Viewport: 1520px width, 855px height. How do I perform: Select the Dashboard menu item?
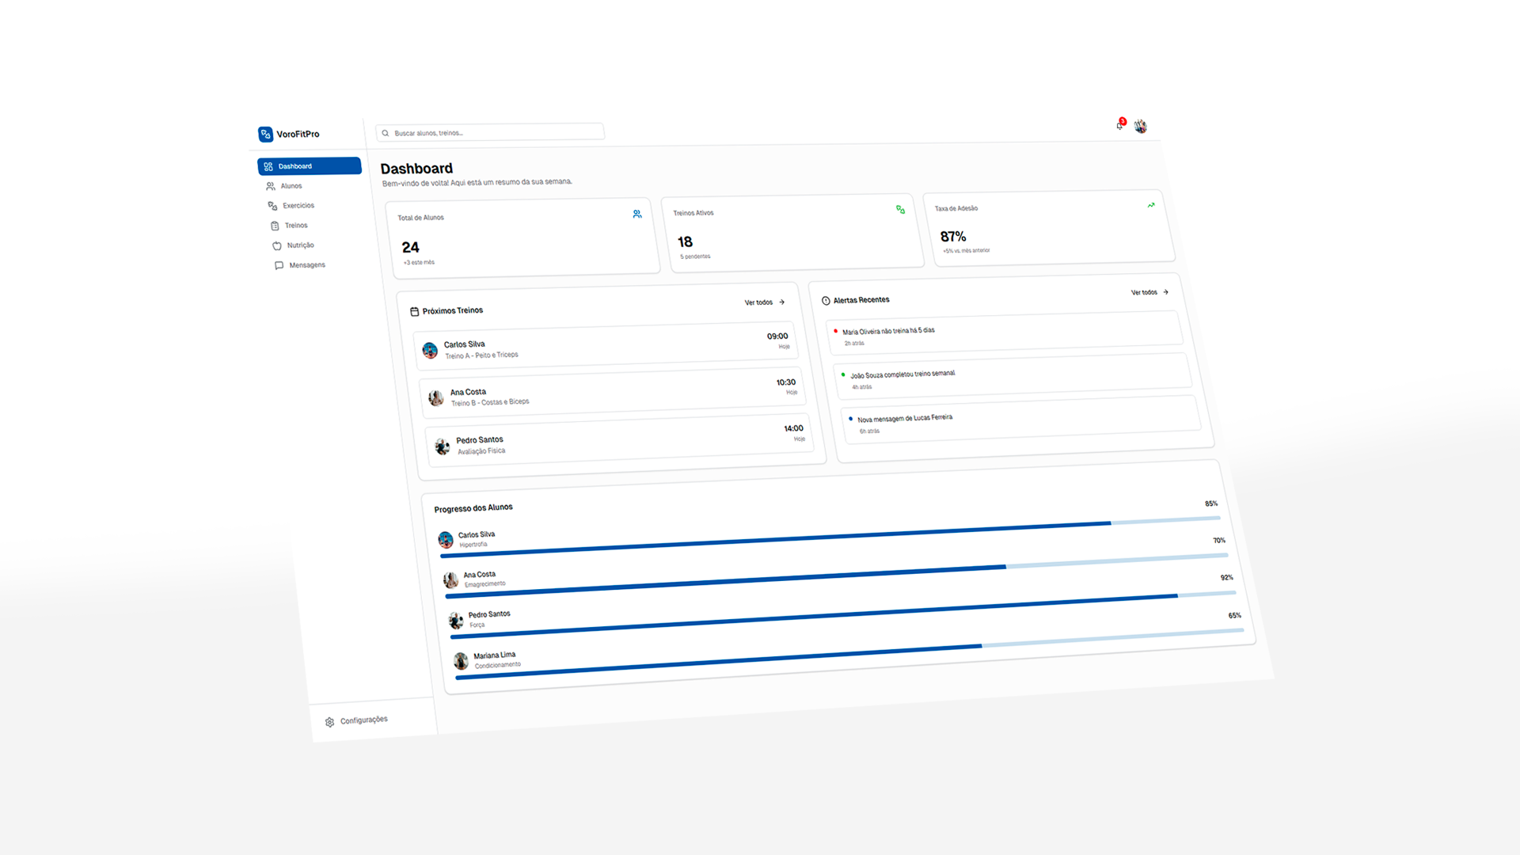[309, 165]
